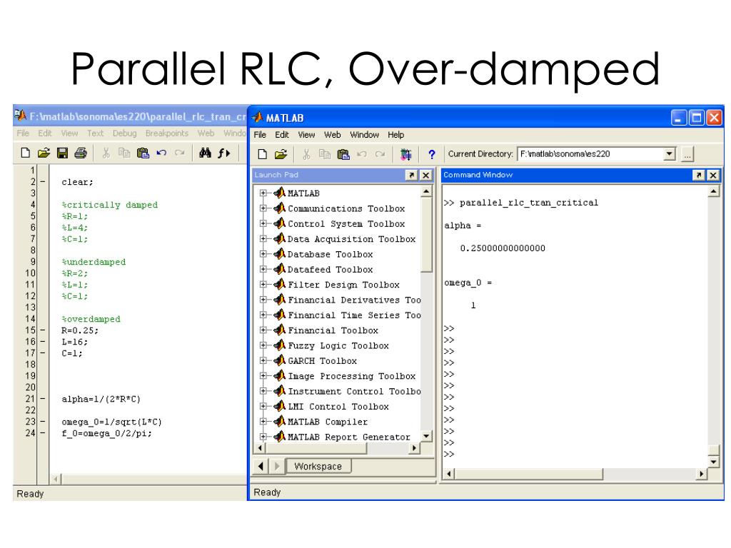Select LMI Control Toolbox entry
This screenshot has width=731, height=548.
click(x=338, y=406)
